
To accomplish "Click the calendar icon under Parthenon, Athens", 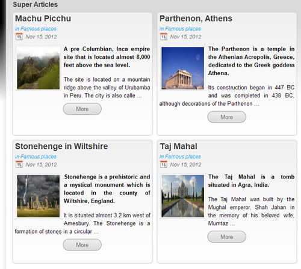I will [164, 37].
